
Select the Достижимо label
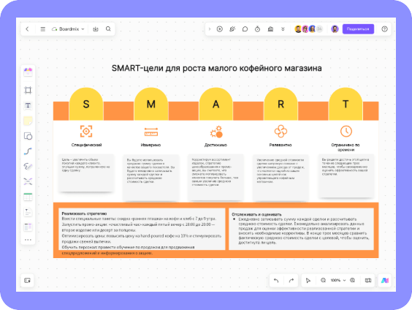215,145
